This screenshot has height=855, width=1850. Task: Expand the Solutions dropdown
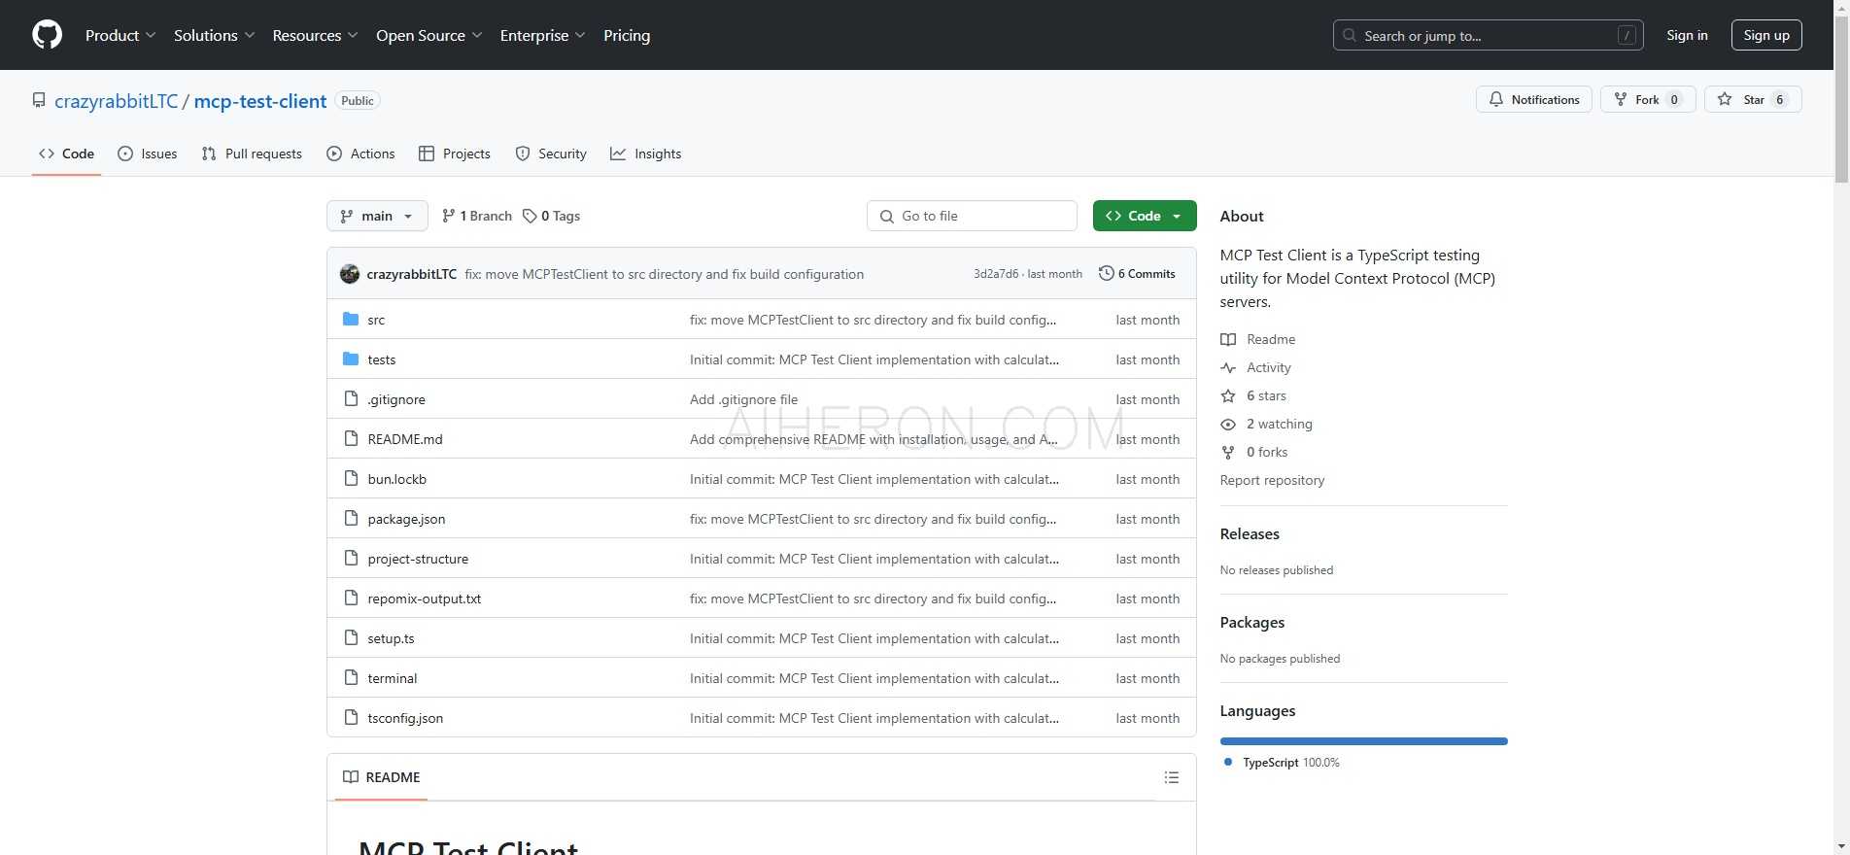click(215, 35)
